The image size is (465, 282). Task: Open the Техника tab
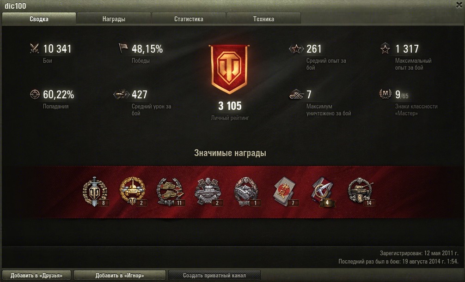[x=263, y=18]
